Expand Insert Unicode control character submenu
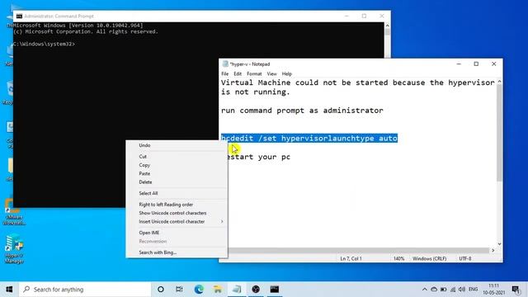528x297 pixels. pyautogui.click(x=177, y=222)
